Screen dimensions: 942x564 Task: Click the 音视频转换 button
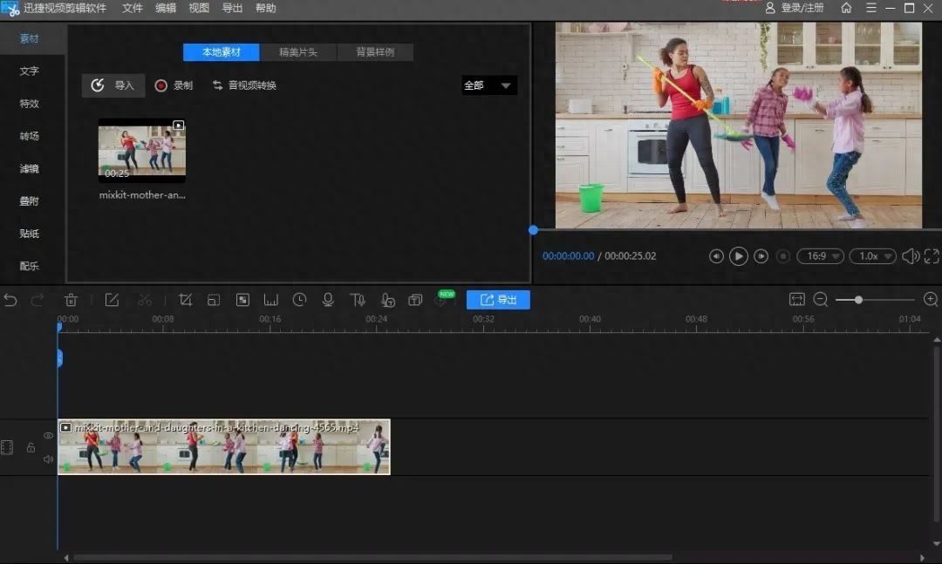tap(244, 85)
